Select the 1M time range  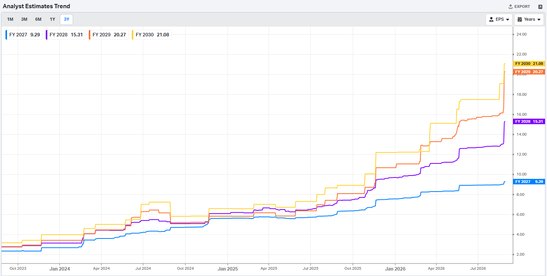click(x=10, y=19)
